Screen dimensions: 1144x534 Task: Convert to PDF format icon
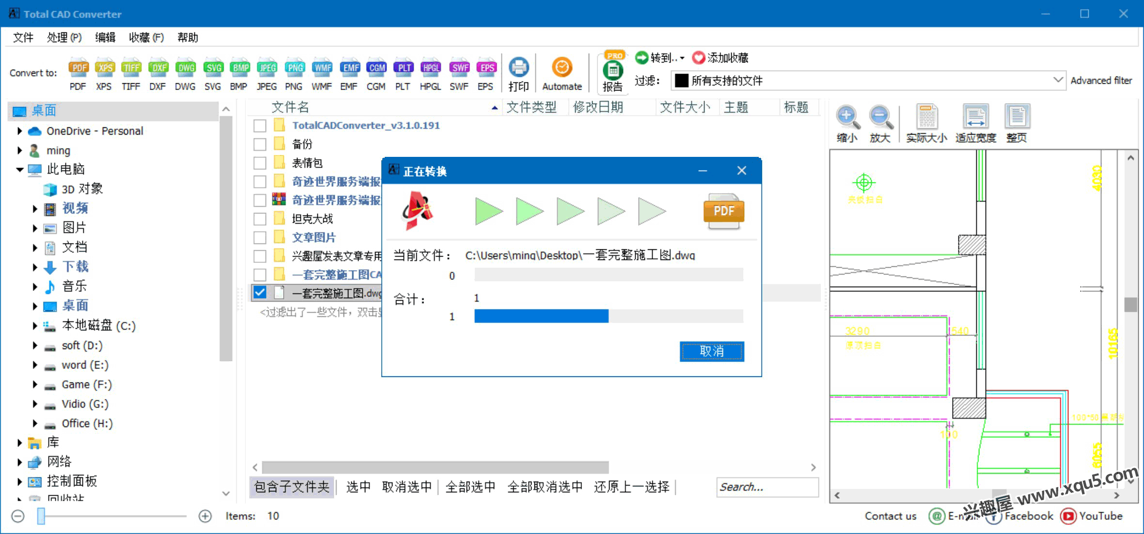pyautogui.click(x=78, y=68)
